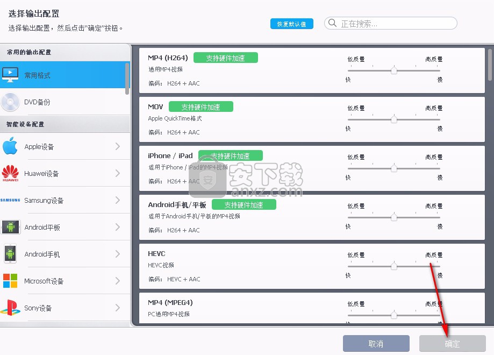Click the left sidebar scrollbar
The width and height of the screenshot is (494, 355).
coord(127,79)
